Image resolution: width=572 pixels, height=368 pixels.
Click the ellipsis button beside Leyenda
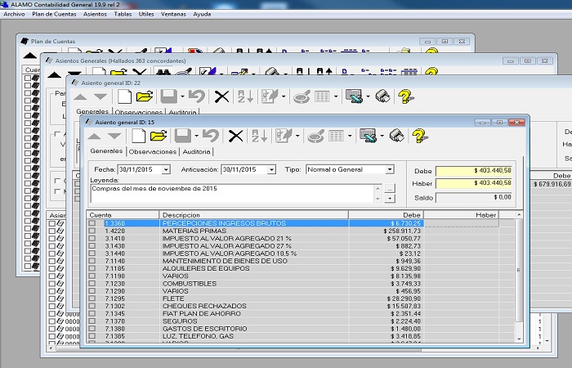[x=390, y=189]
